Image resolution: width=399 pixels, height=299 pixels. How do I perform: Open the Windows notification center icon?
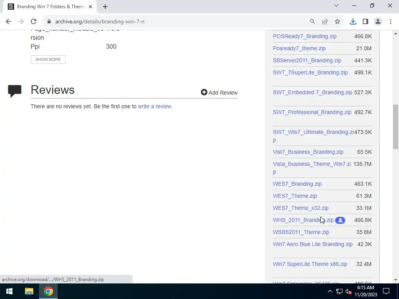(386, 291)
